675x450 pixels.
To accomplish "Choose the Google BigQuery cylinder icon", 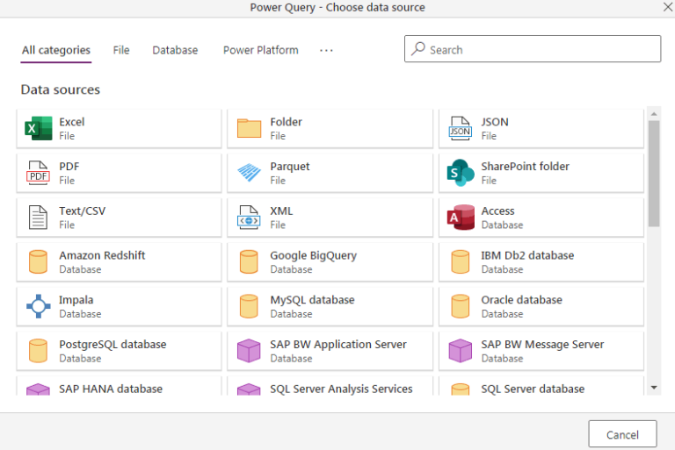I will coord(249,261).
